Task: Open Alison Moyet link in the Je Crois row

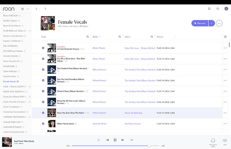Action: [x=99, y=48]
